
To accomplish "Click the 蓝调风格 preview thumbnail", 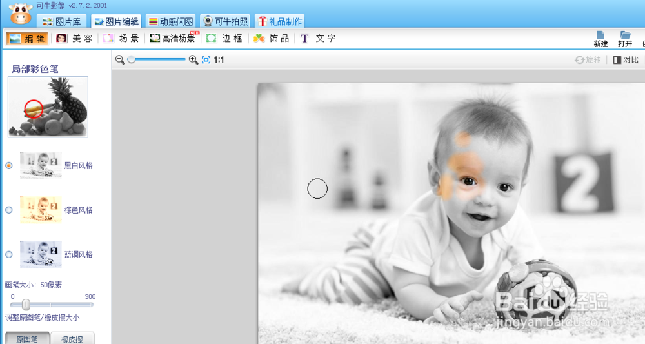I will pyautogui.click(x=41, y=254).
